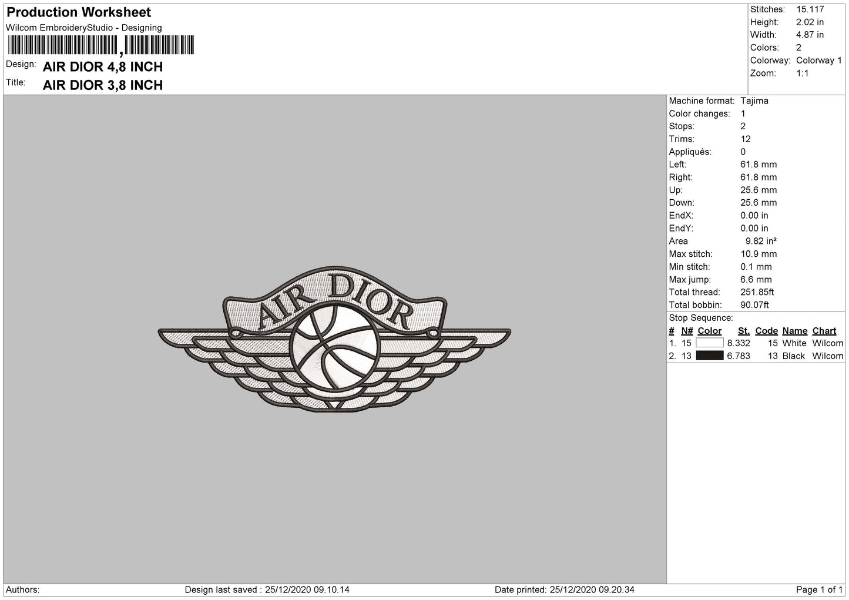Click the Total bobbin value 90.07ft

[x=755, y=306]
